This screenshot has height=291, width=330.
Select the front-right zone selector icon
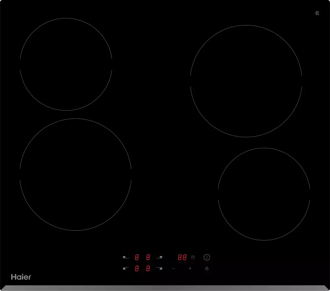tap(159, 268)
